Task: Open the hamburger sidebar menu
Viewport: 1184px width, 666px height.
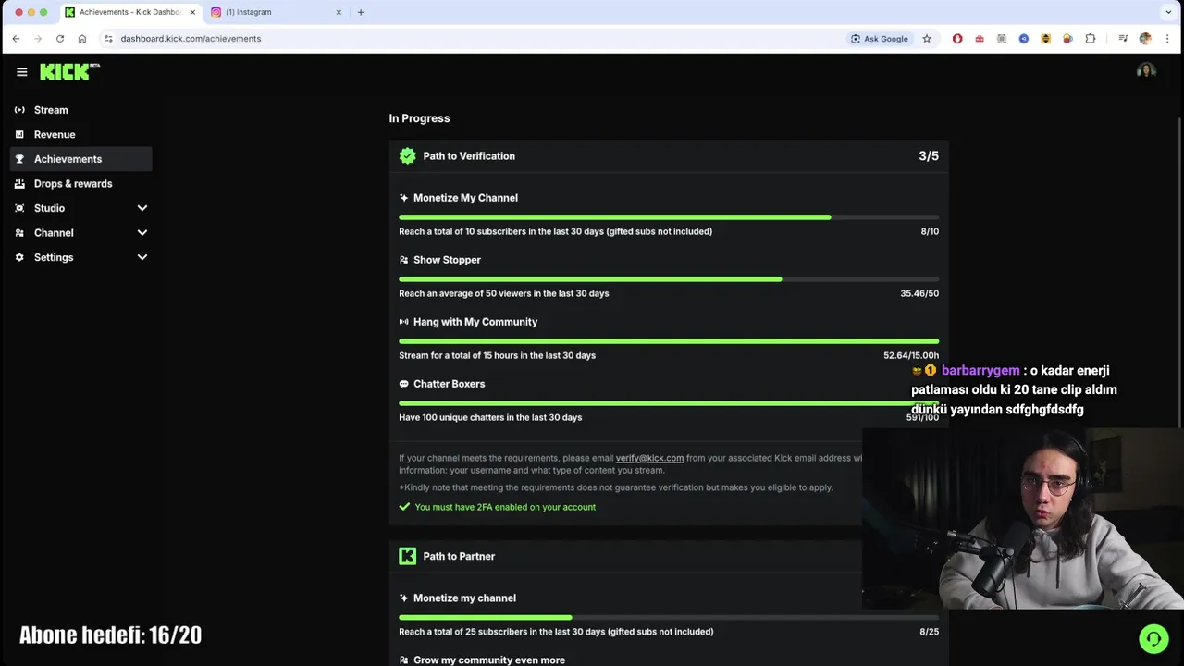Action: [22, 72]
